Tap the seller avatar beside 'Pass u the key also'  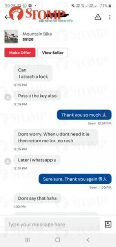click(8, 97)
